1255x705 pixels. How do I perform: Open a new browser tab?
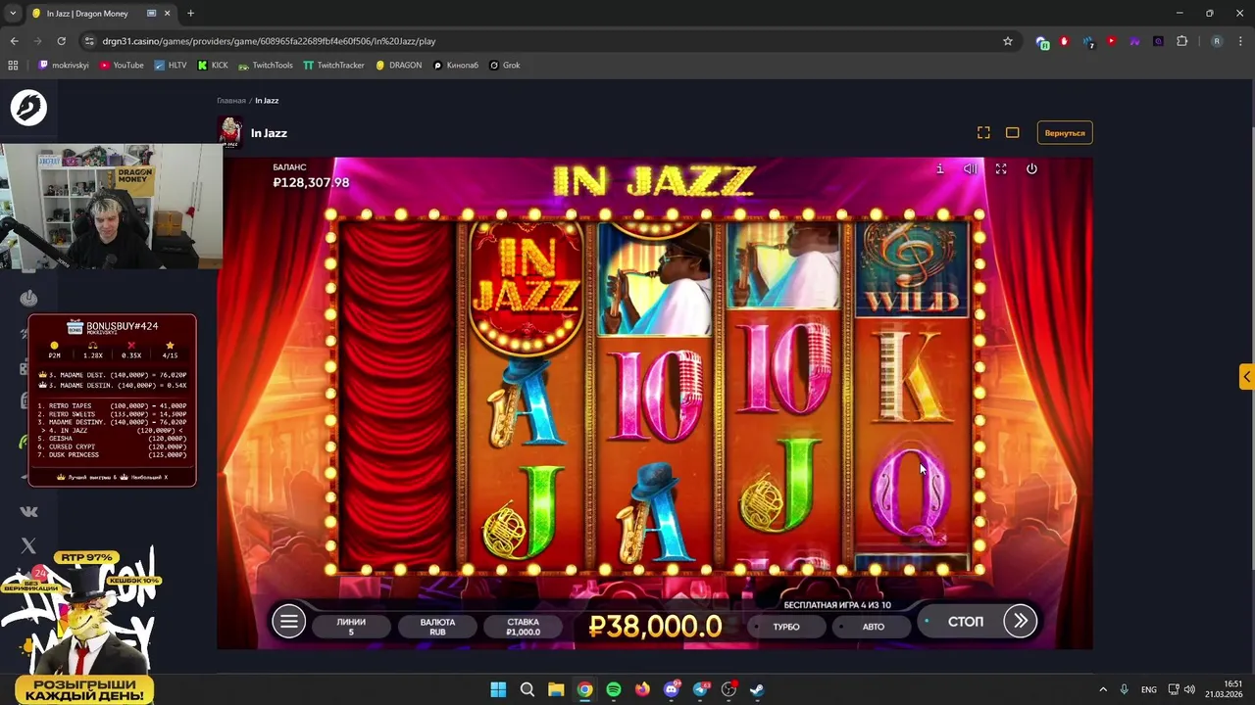pos(190,14)
